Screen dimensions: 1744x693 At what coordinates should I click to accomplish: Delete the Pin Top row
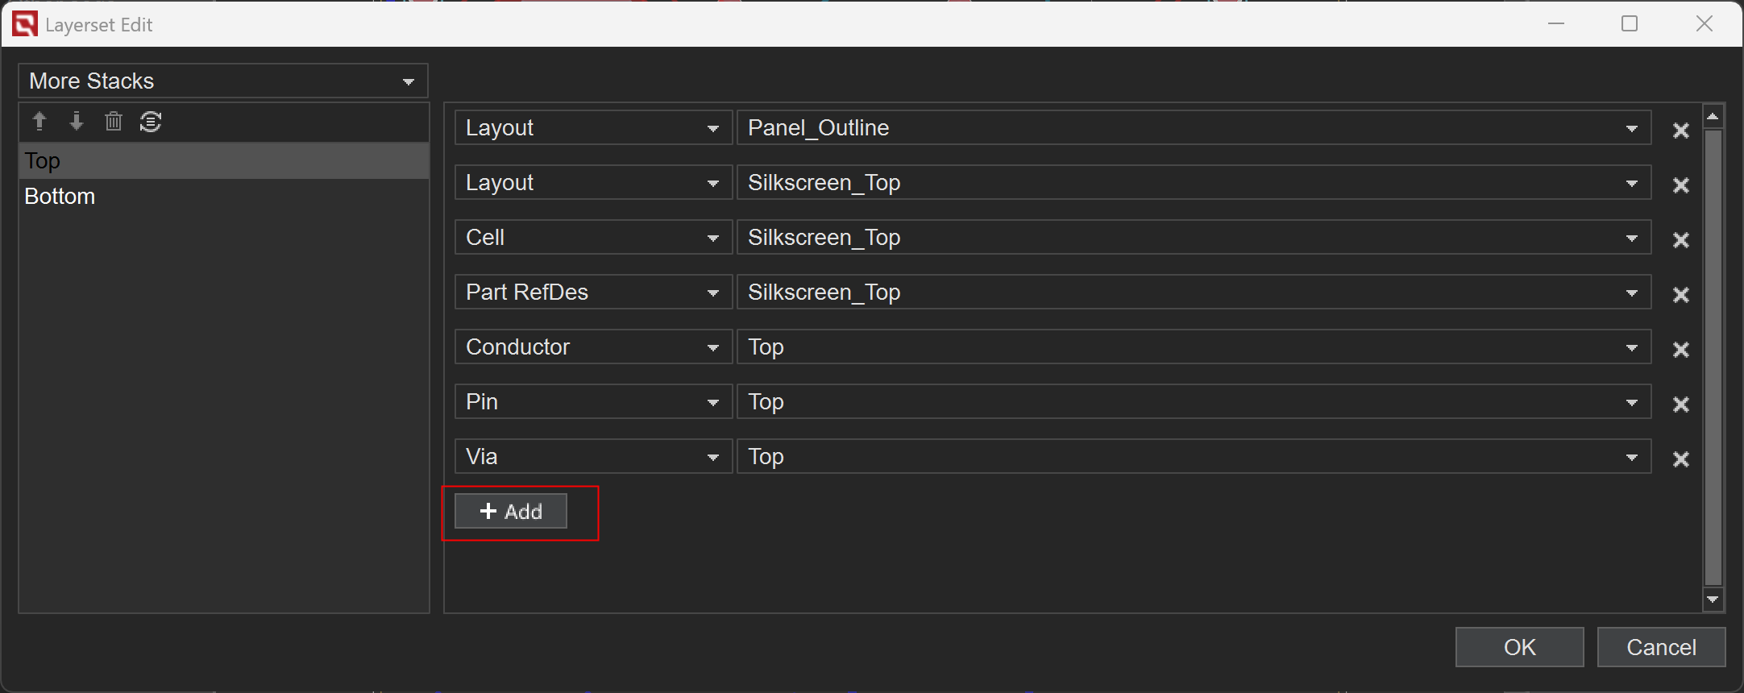tap(1680, 404)
